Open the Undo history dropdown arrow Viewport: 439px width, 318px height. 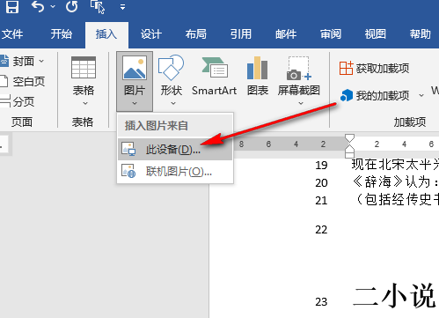53,6
